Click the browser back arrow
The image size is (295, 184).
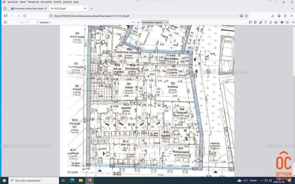[x=12, y=16]
